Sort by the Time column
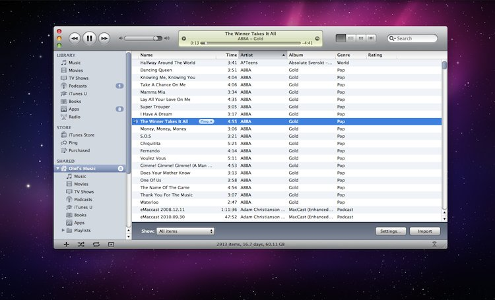This screenshot has height=300, width=495. click(x=227, y=55)
